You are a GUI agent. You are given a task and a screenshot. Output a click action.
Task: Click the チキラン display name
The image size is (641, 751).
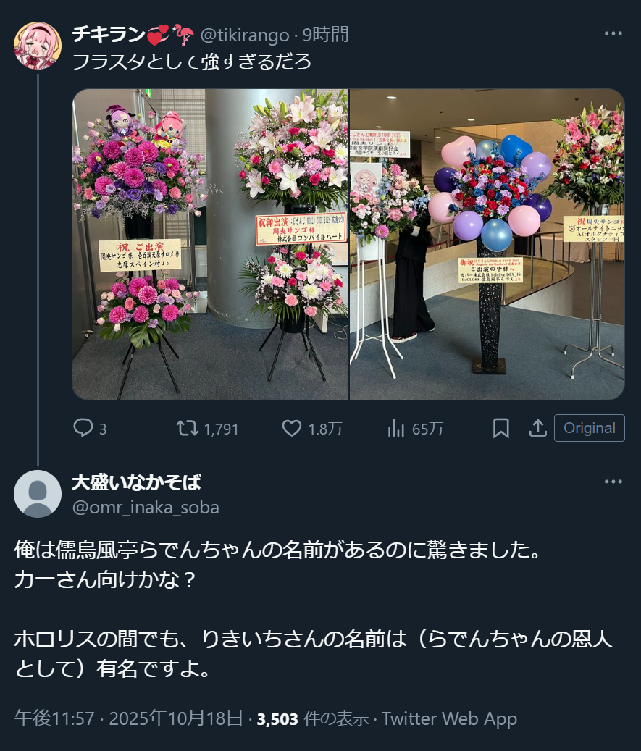(109, 35)
